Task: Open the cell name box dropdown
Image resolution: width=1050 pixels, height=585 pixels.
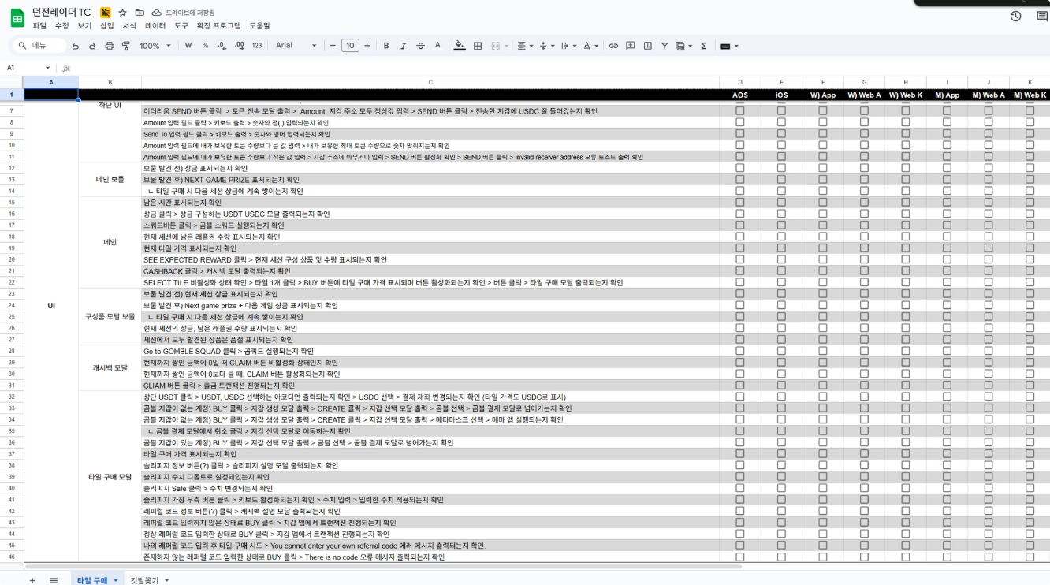Action: pos(48,68)
